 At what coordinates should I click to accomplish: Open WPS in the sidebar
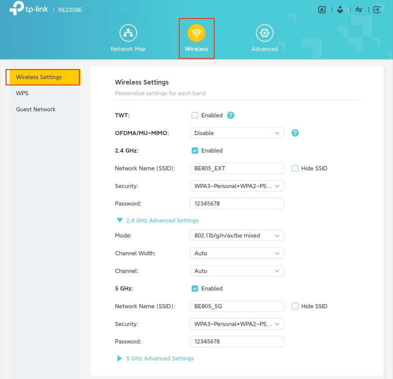coord(22,93)
